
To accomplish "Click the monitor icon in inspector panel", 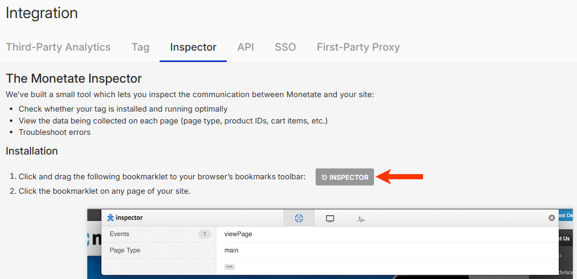I will pos(330,218).
